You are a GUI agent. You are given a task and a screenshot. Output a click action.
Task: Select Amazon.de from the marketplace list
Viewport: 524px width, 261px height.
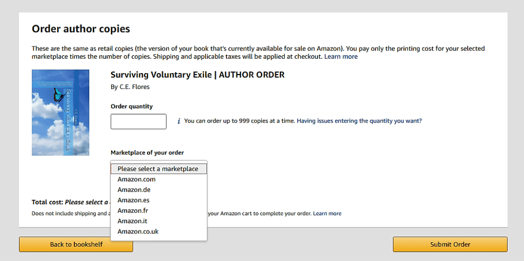click(134, 190)
